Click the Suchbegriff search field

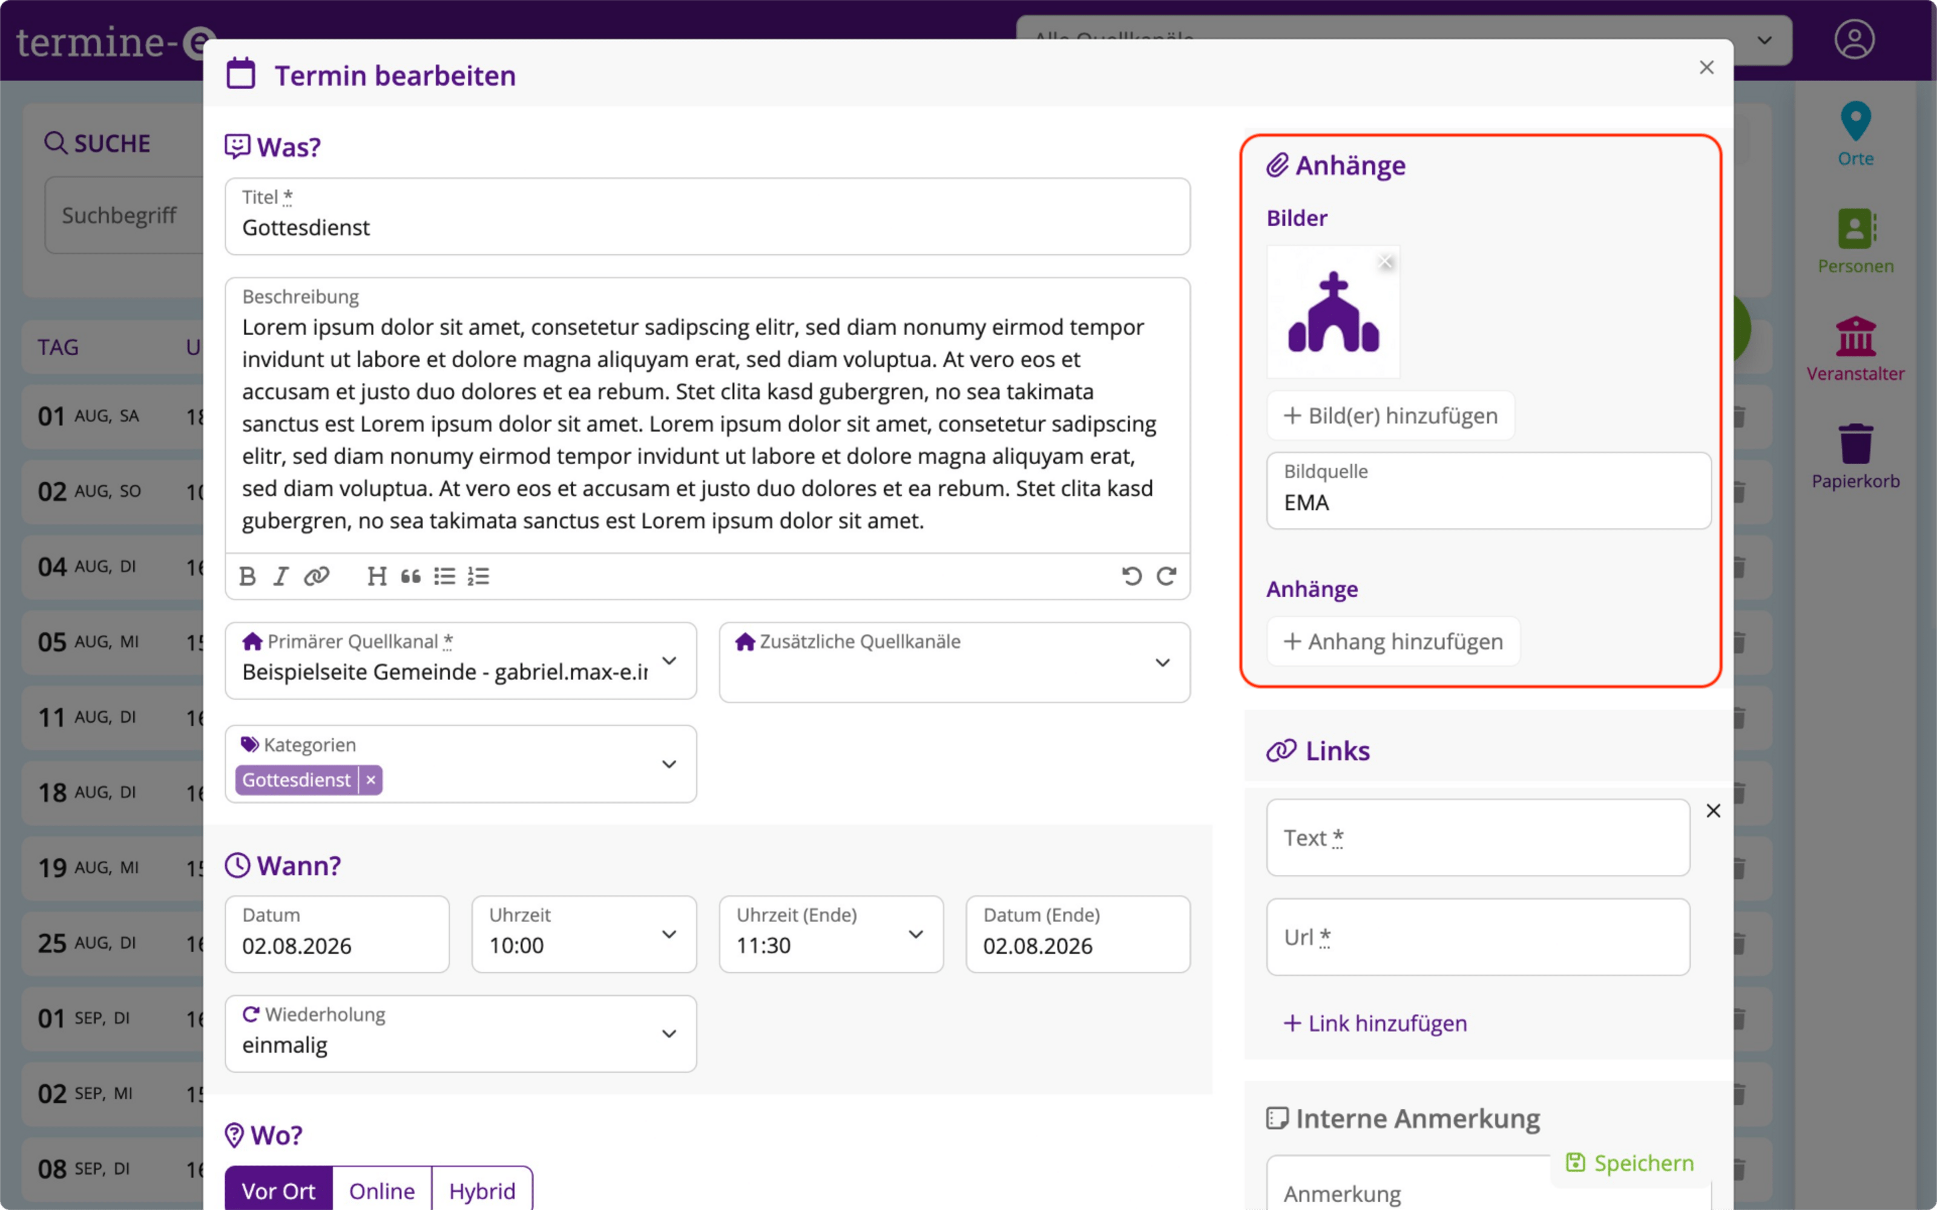(124, 215)
